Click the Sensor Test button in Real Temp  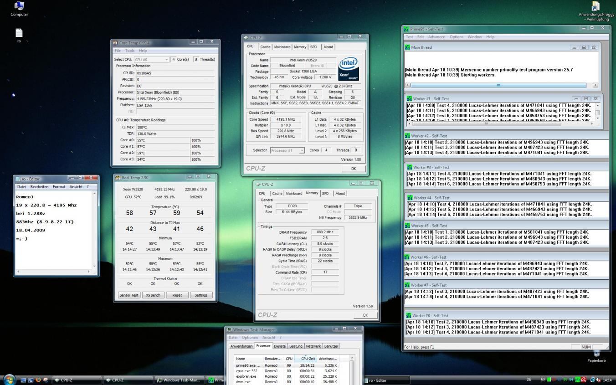tap(128, 295)
